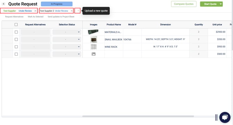Open the Wine Rack product thumbnail
233x125 pixels.
click(x=94, y=47)
